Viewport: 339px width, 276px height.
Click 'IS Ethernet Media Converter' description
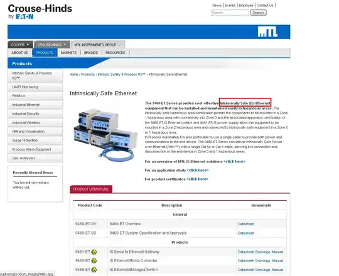coord(133,261)
